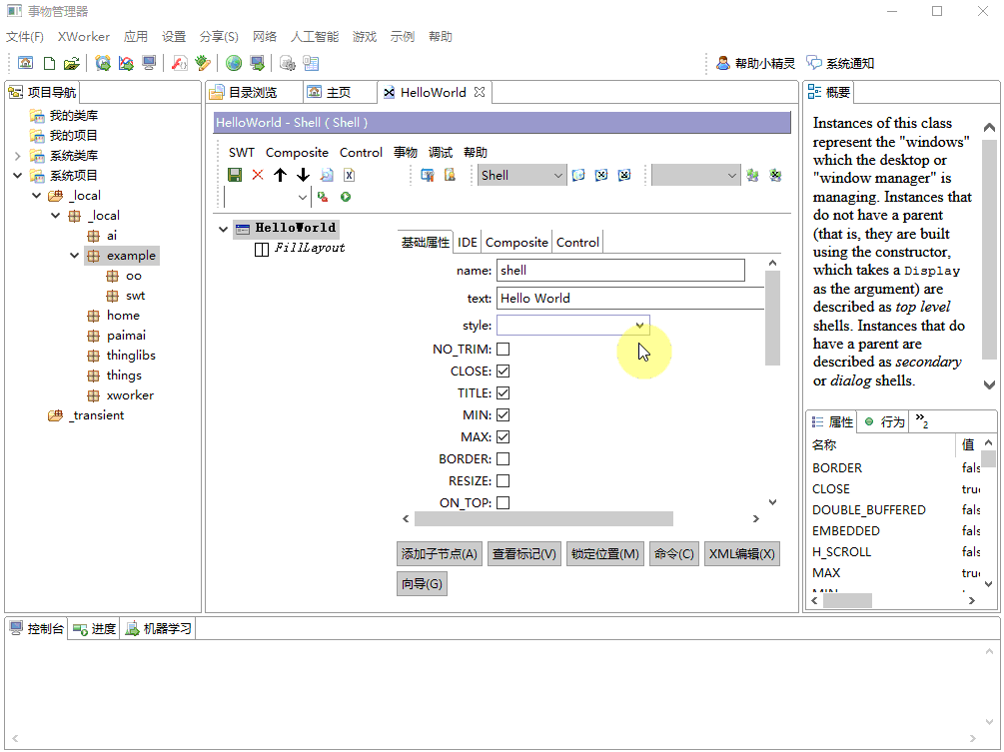Click the document search icon in editor toolbar

click(x=327, y=175)
